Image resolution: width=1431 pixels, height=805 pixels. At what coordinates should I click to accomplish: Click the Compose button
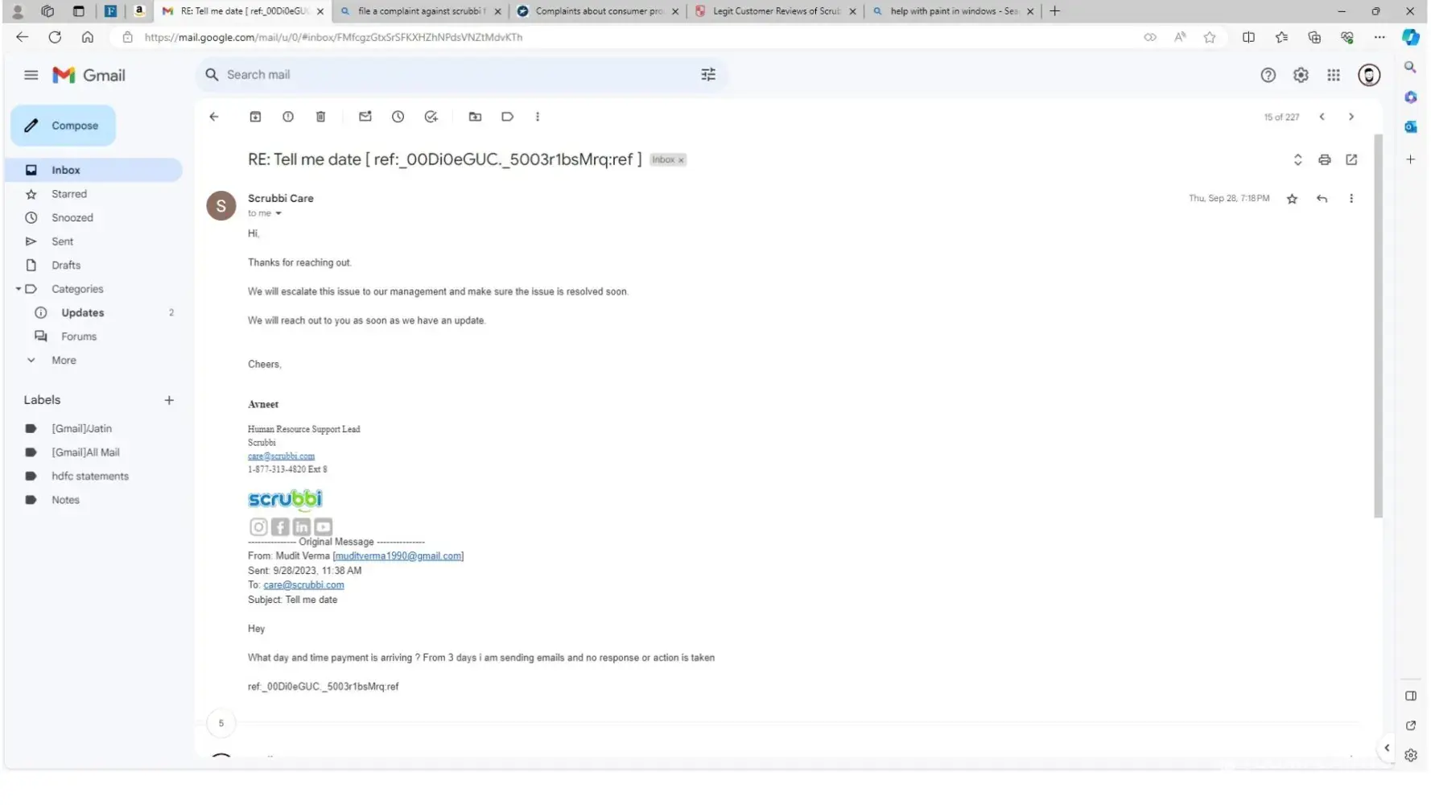click(64, 126)
